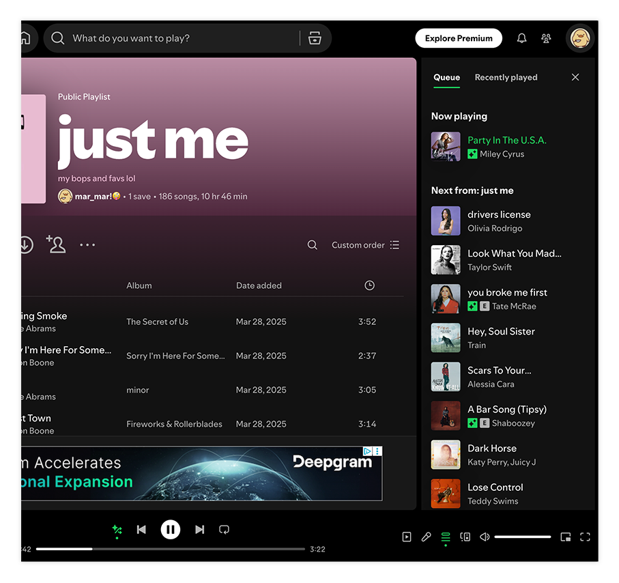Viewport: 619px width, 583px height.
Task: Open the Home icon in the top bar
Action: 26,38
